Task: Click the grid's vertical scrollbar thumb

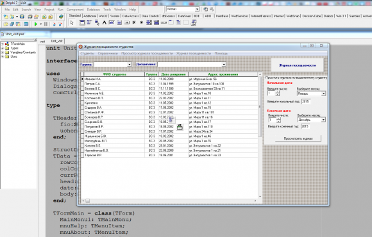Action: (260, 106)
